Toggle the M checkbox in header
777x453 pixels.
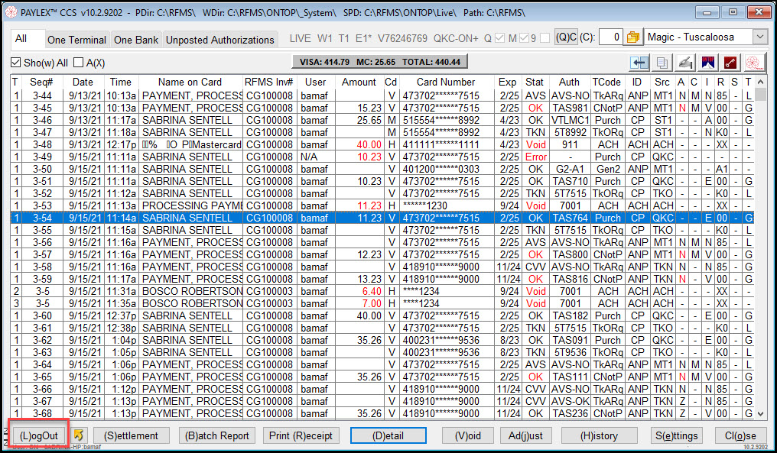point(524,37)
